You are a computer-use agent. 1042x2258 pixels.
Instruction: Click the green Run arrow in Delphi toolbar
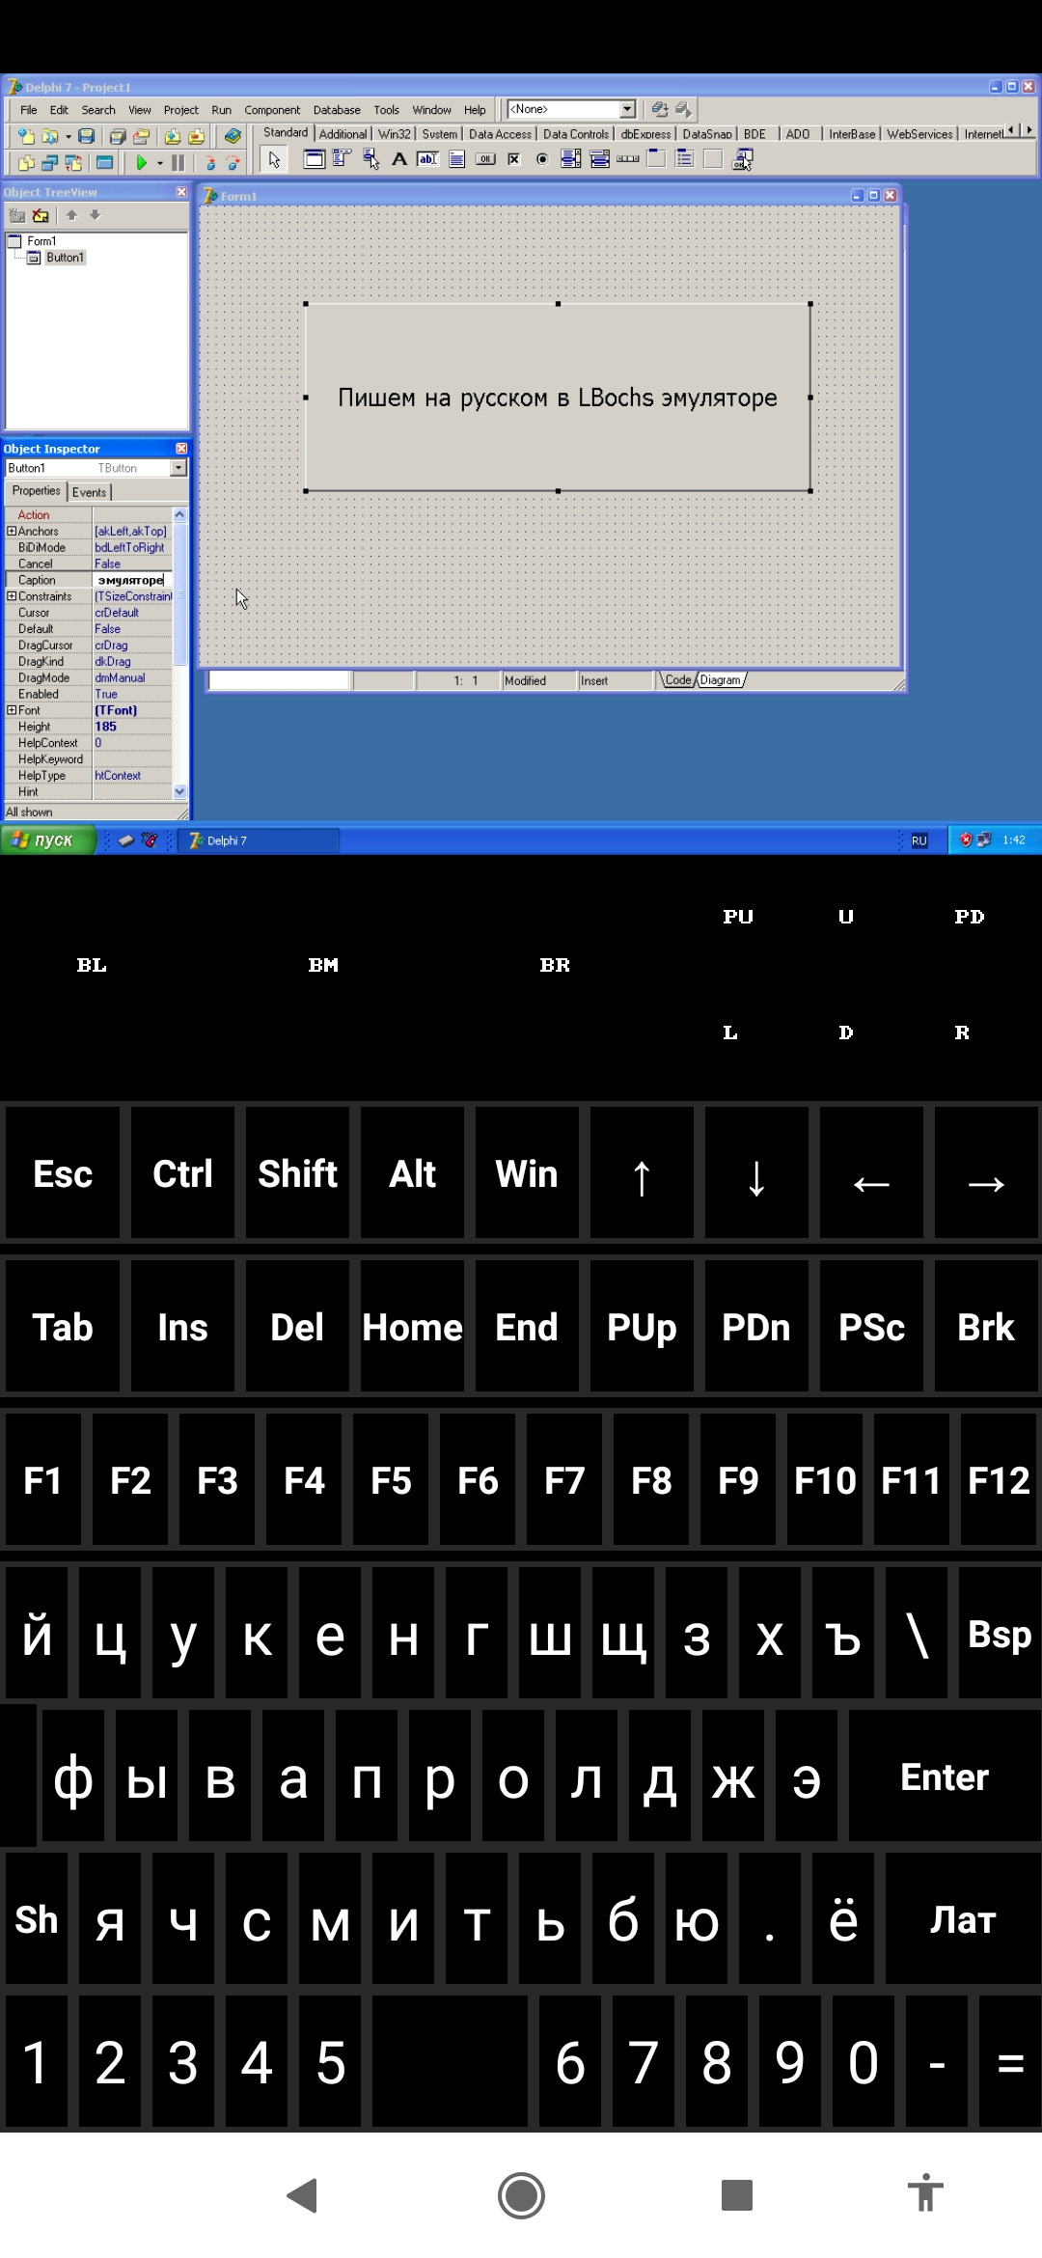[141, 163]
